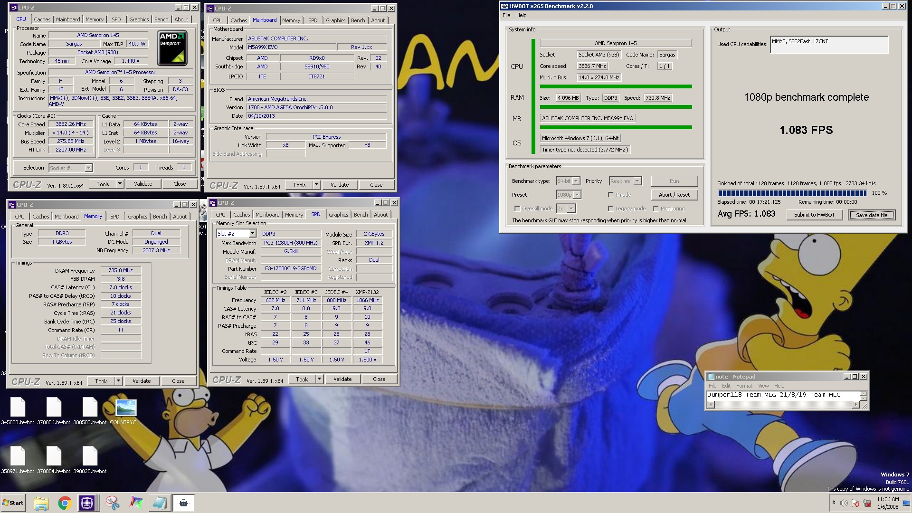The height and width of the screenshot is (513, 912).
Task: Open the Start menu
Action: [13, 503]
